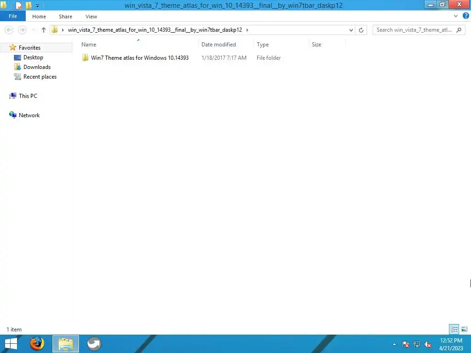471x353 pixels.
Task: Go up one folder level
Action: coord(44,30)
